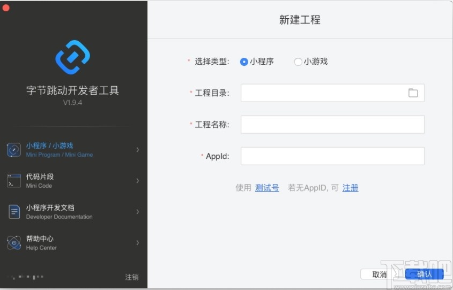Click the 注册 link
Image resolution: width=453 pixels, height=290 pixels.
pos(350,188)
